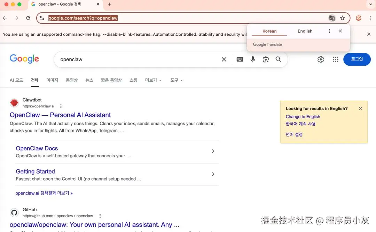Switch to the 뉴스 tab
The image size is (376, 232).
point(89,80)
